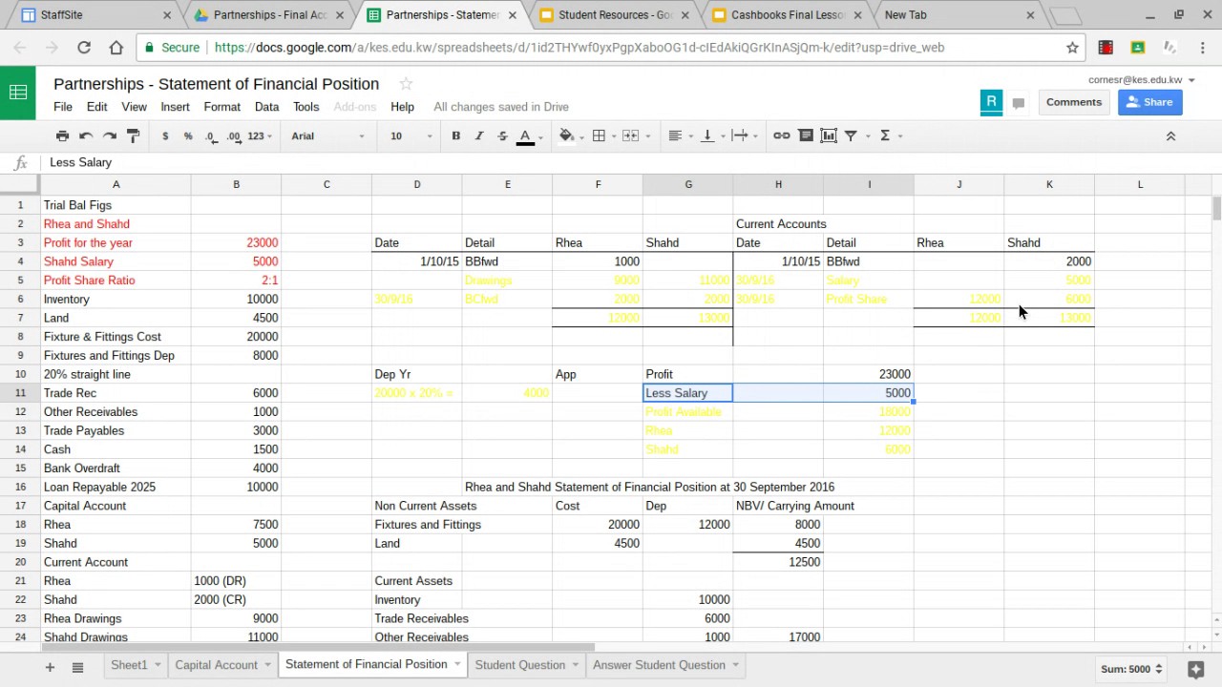Viewport: 1222px width, 687px height.
Task: Click the collaborator R avatar
Action: coord(991,102)
